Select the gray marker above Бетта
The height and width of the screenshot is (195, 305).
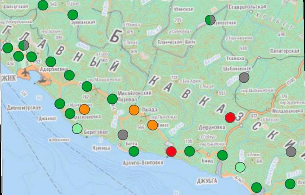click(x=123, y=135)
